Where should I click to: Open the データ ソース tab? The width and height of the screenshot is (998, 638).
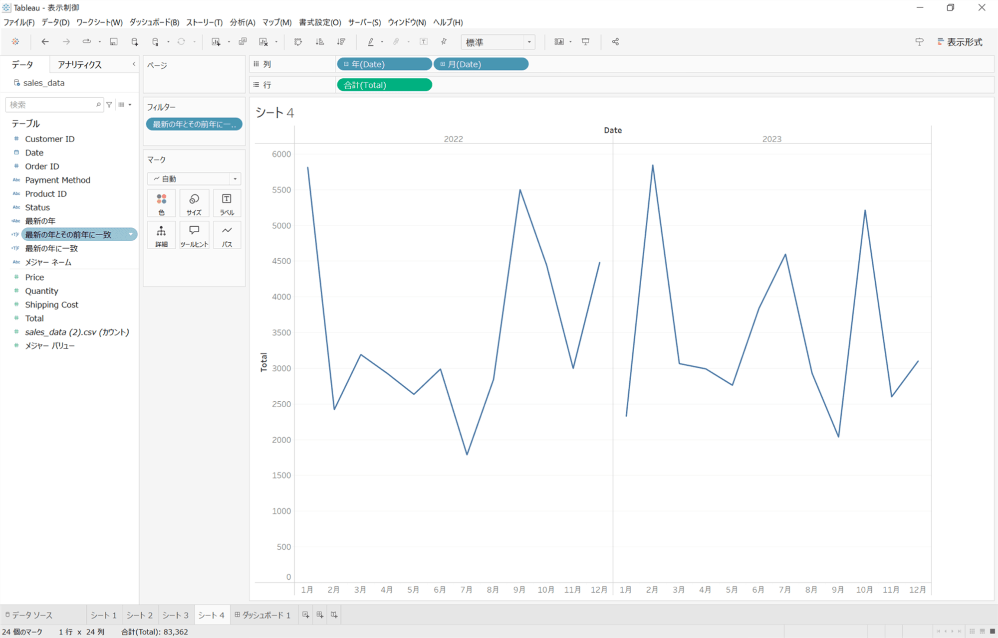(x=28, y=615)
